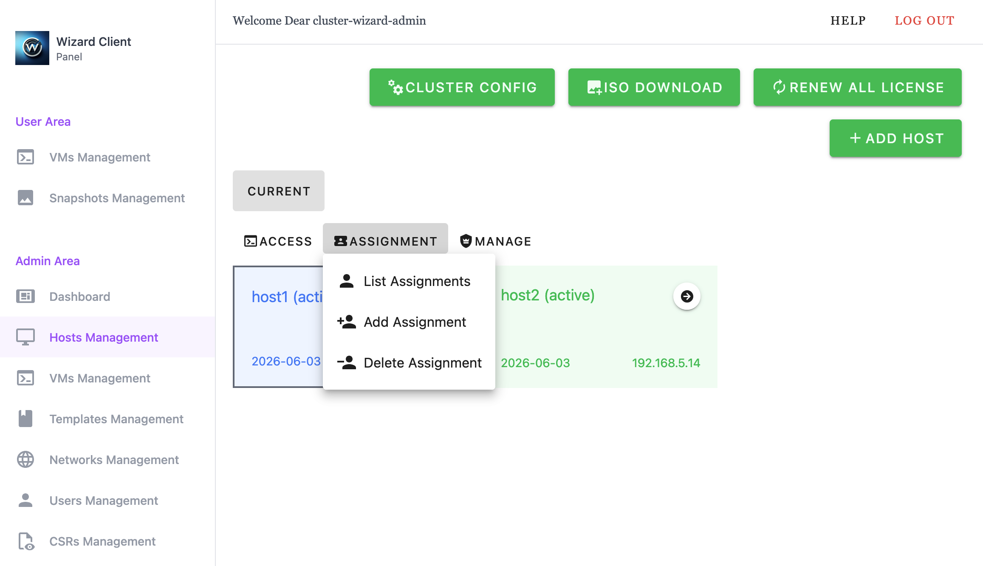Click the CSRs Management document icon
The image size is (983, 566).
[25, 541]
